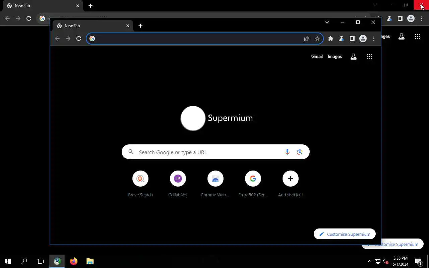Open Brave Search shortcut
The image size is (429, 268).
tap(140, 183)
